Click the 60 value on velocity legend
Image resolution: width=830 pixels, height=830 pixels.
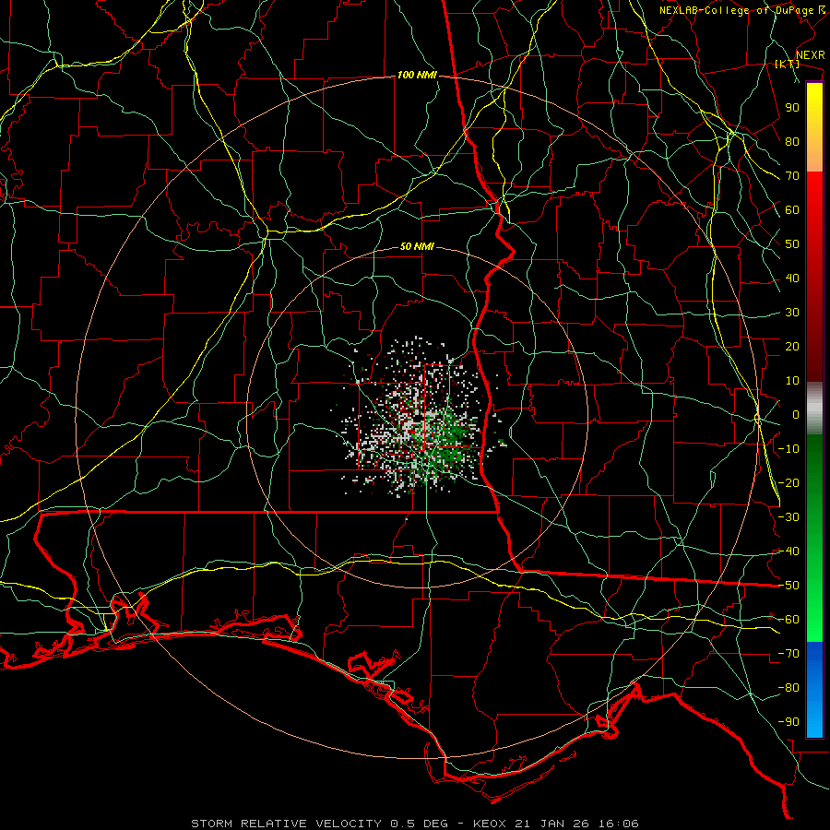point(792,209)
